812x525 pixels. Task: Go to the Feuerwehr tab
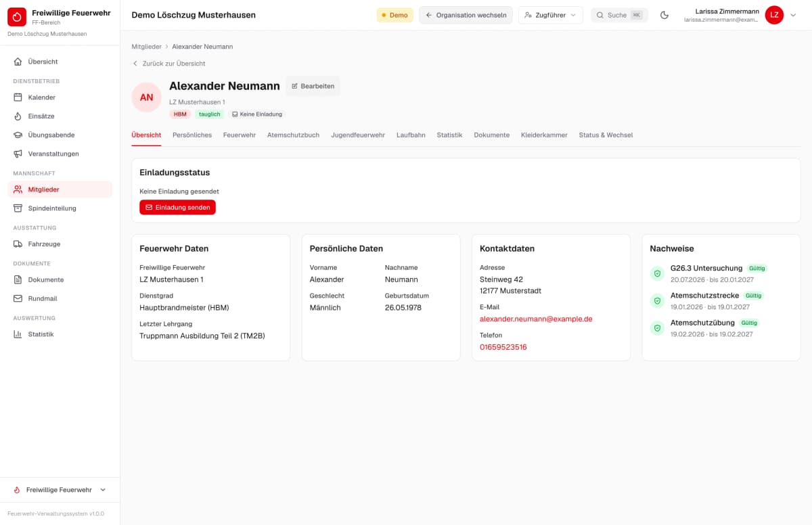coord(240,135)
